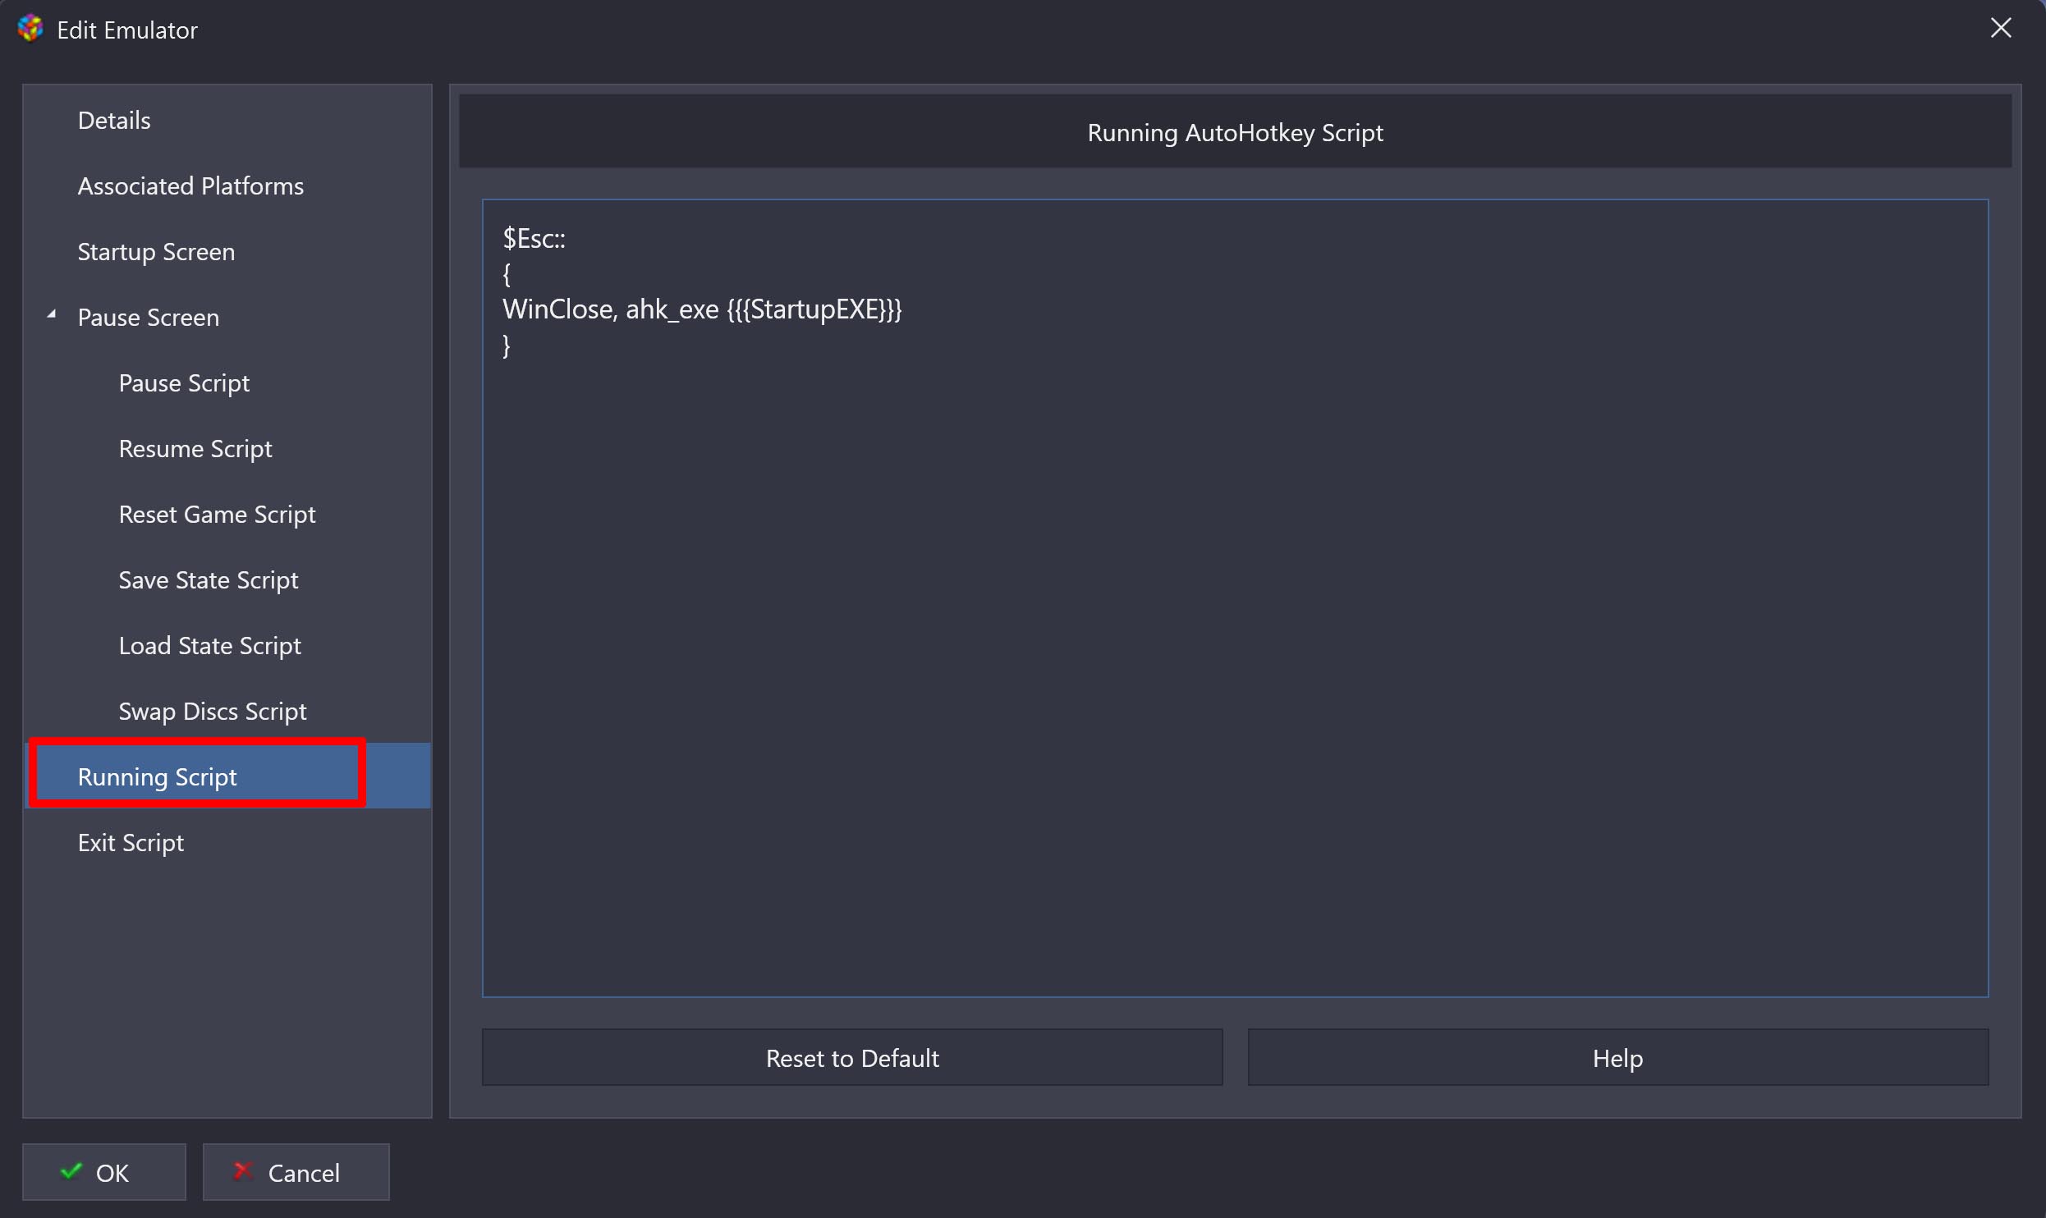Collapse the Pause Screen tree arrow
The width and height of the screenshot is (2046, 1218).
tap(52, 314)
